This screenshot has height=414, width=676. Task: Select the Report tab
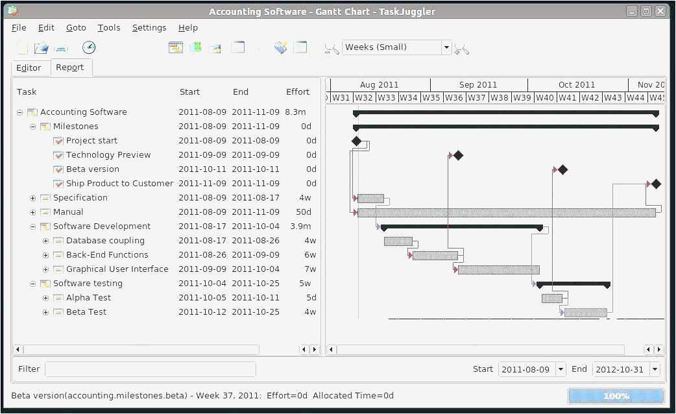pos(70,67)
